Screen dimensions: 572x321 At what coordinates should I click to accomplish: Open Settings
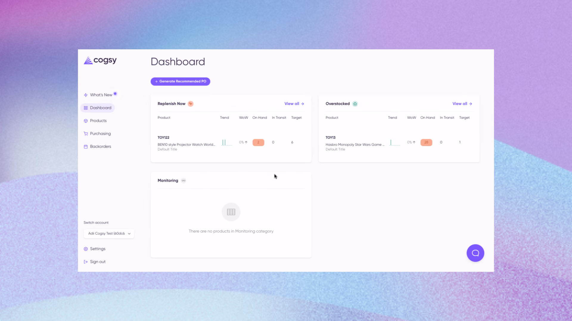click(x=94, y=249)
